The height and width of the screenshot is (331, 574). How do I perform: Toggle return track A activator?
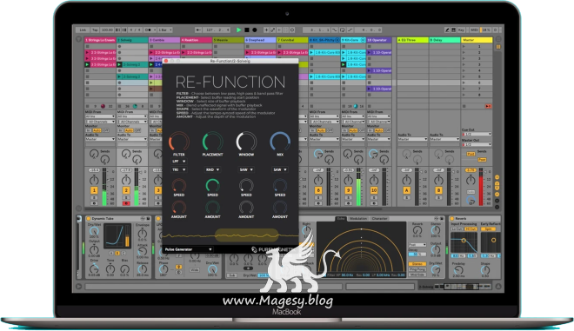click(407, 190)
